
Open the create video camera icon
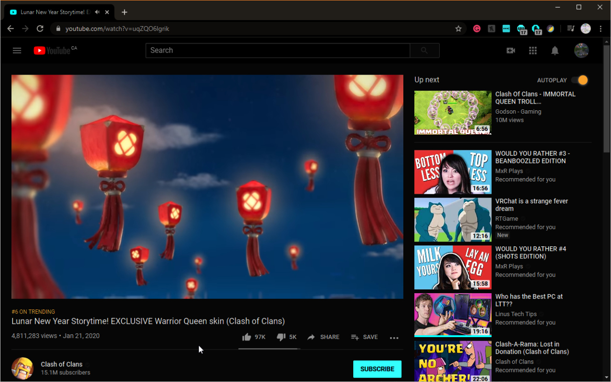511,50
